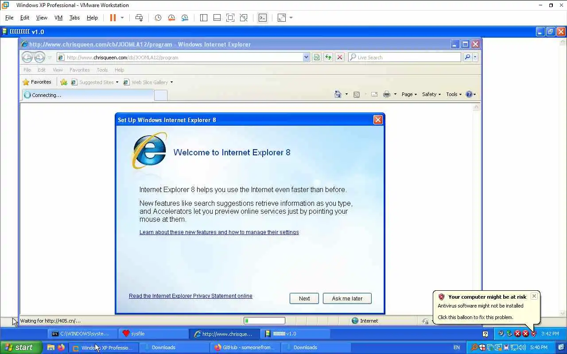Viewport: 567px width, 354px height.
Task: Click Add to Favorites Bar star icon
Action: click(x=64, y=82)
